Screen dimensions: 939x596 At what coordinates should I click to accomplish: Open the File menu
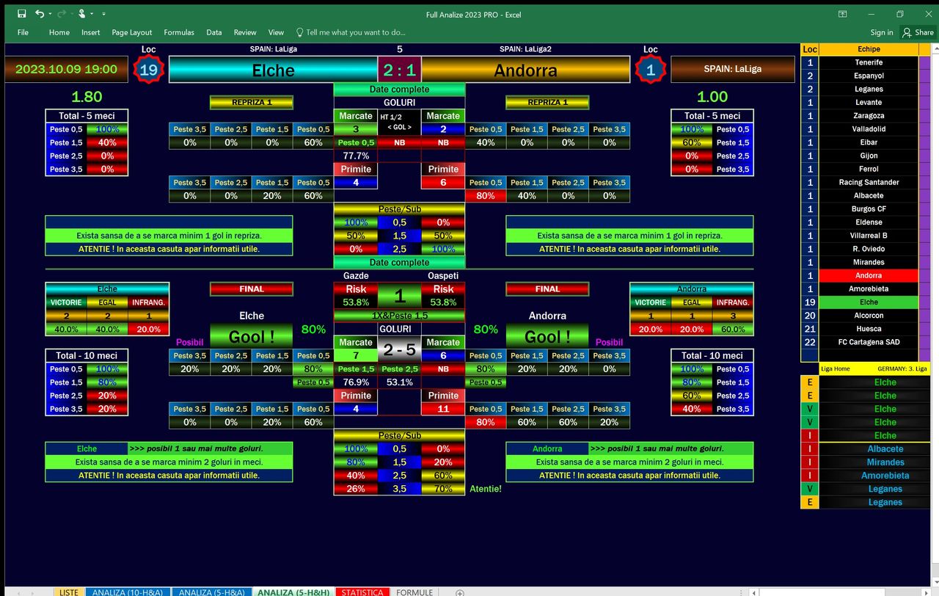23,32
